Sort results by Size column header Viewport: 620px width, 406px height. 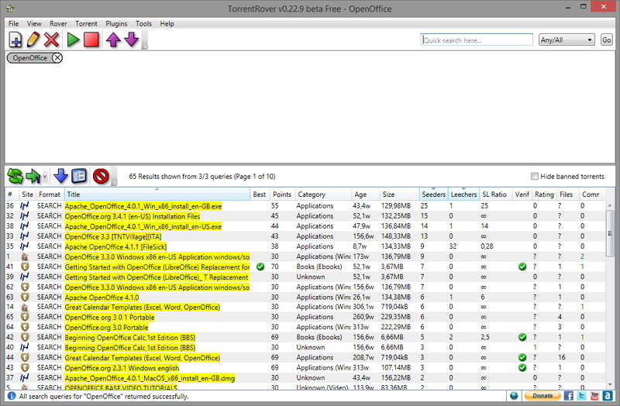click(399, 194)
